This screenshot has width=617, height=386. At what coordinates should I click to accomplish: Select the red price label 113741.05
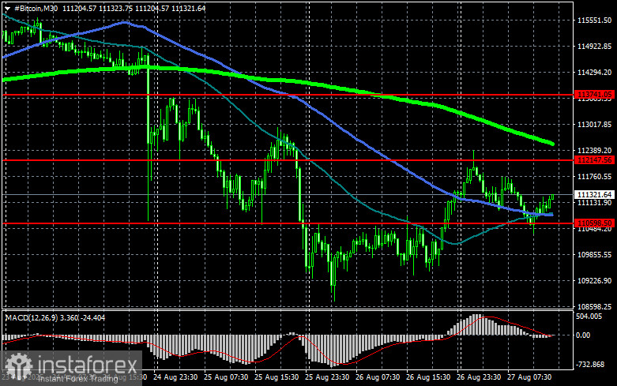(594, 95)
